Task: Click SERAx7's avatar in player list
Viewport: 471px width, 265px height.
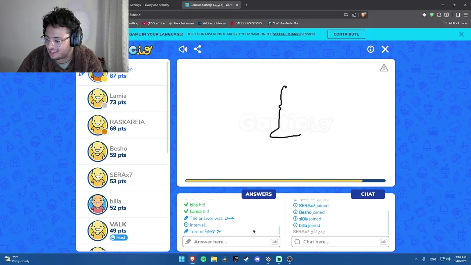Action: [x=98, y=178]
